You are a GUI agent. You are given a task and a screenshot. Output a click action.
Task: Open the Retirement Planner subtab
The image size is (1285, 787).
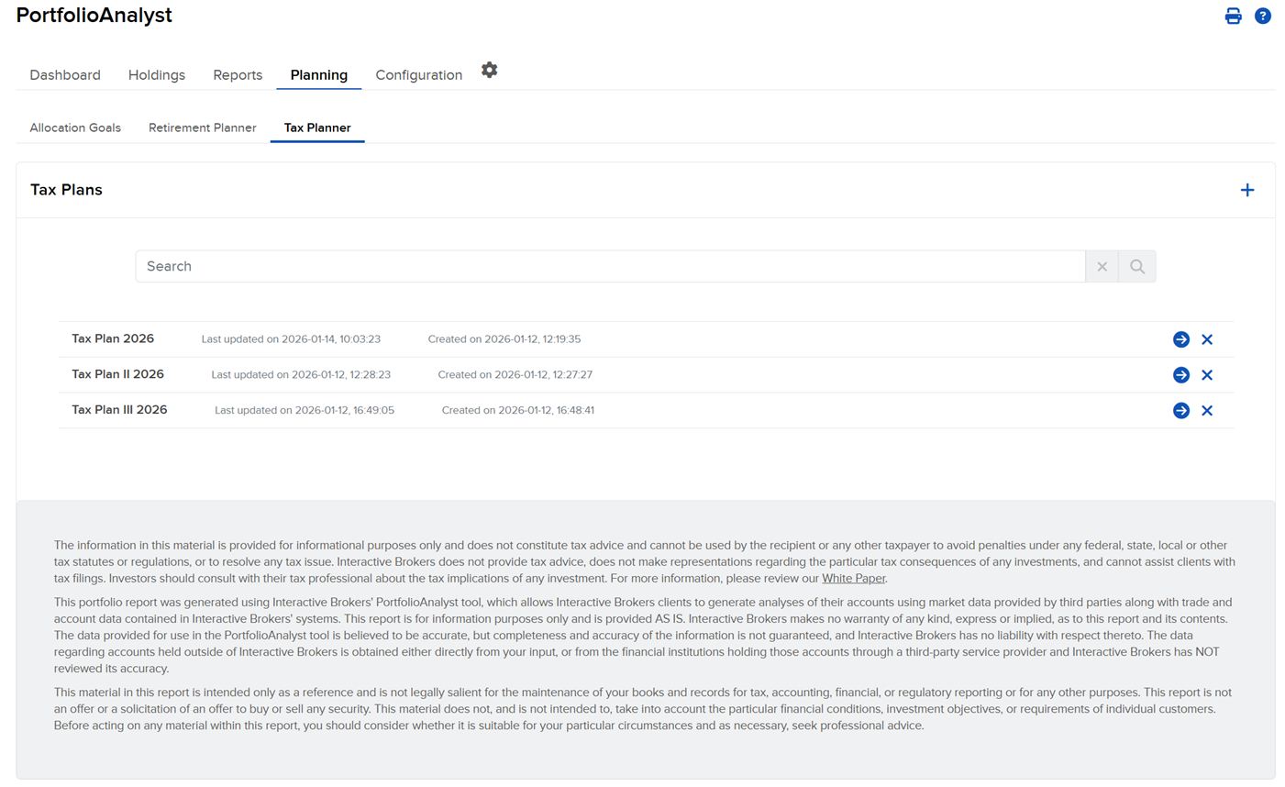pyautogui.click(x=202, y=127)
